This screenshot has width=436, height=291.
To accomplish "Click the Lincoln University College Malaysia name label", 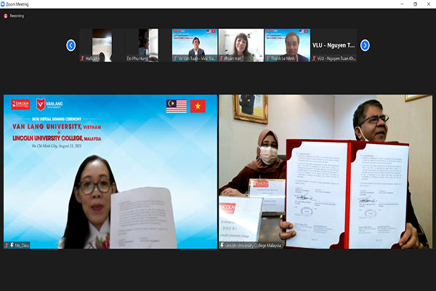I will click(253, 245).
